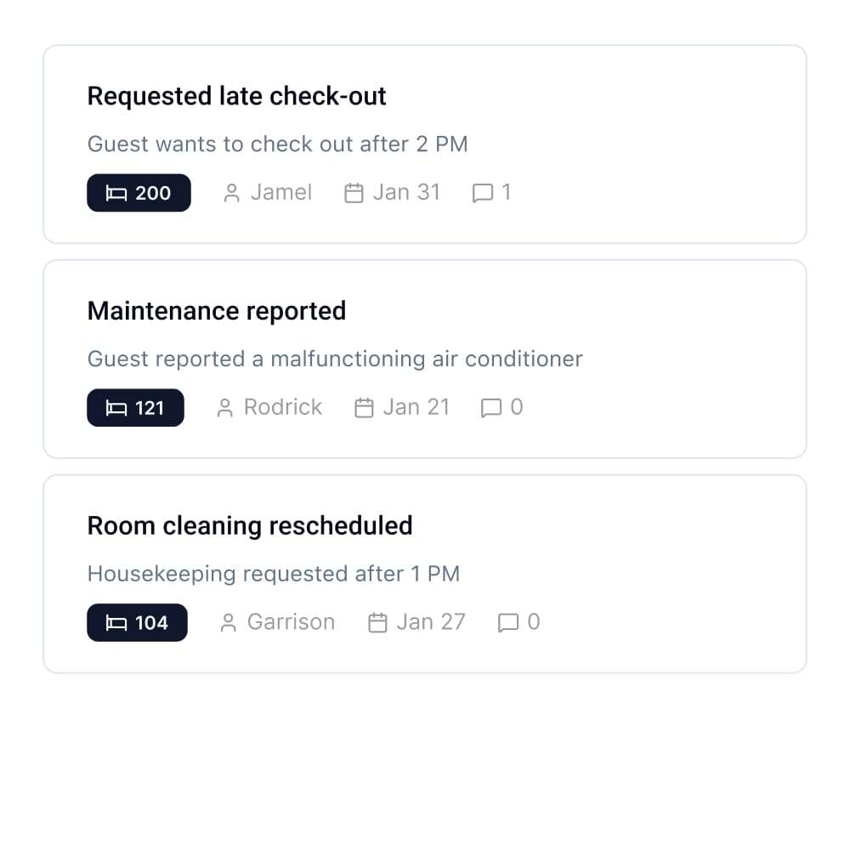850x850 pixels.
Task: Click the comment bubble on Maintenance reported card
Action: point(492,408)
